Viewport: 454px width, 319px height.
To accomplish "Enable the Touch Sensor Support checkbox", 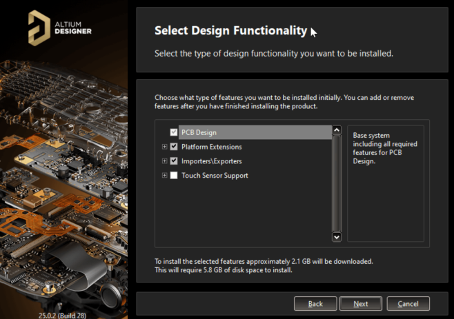I will (174, 176).
